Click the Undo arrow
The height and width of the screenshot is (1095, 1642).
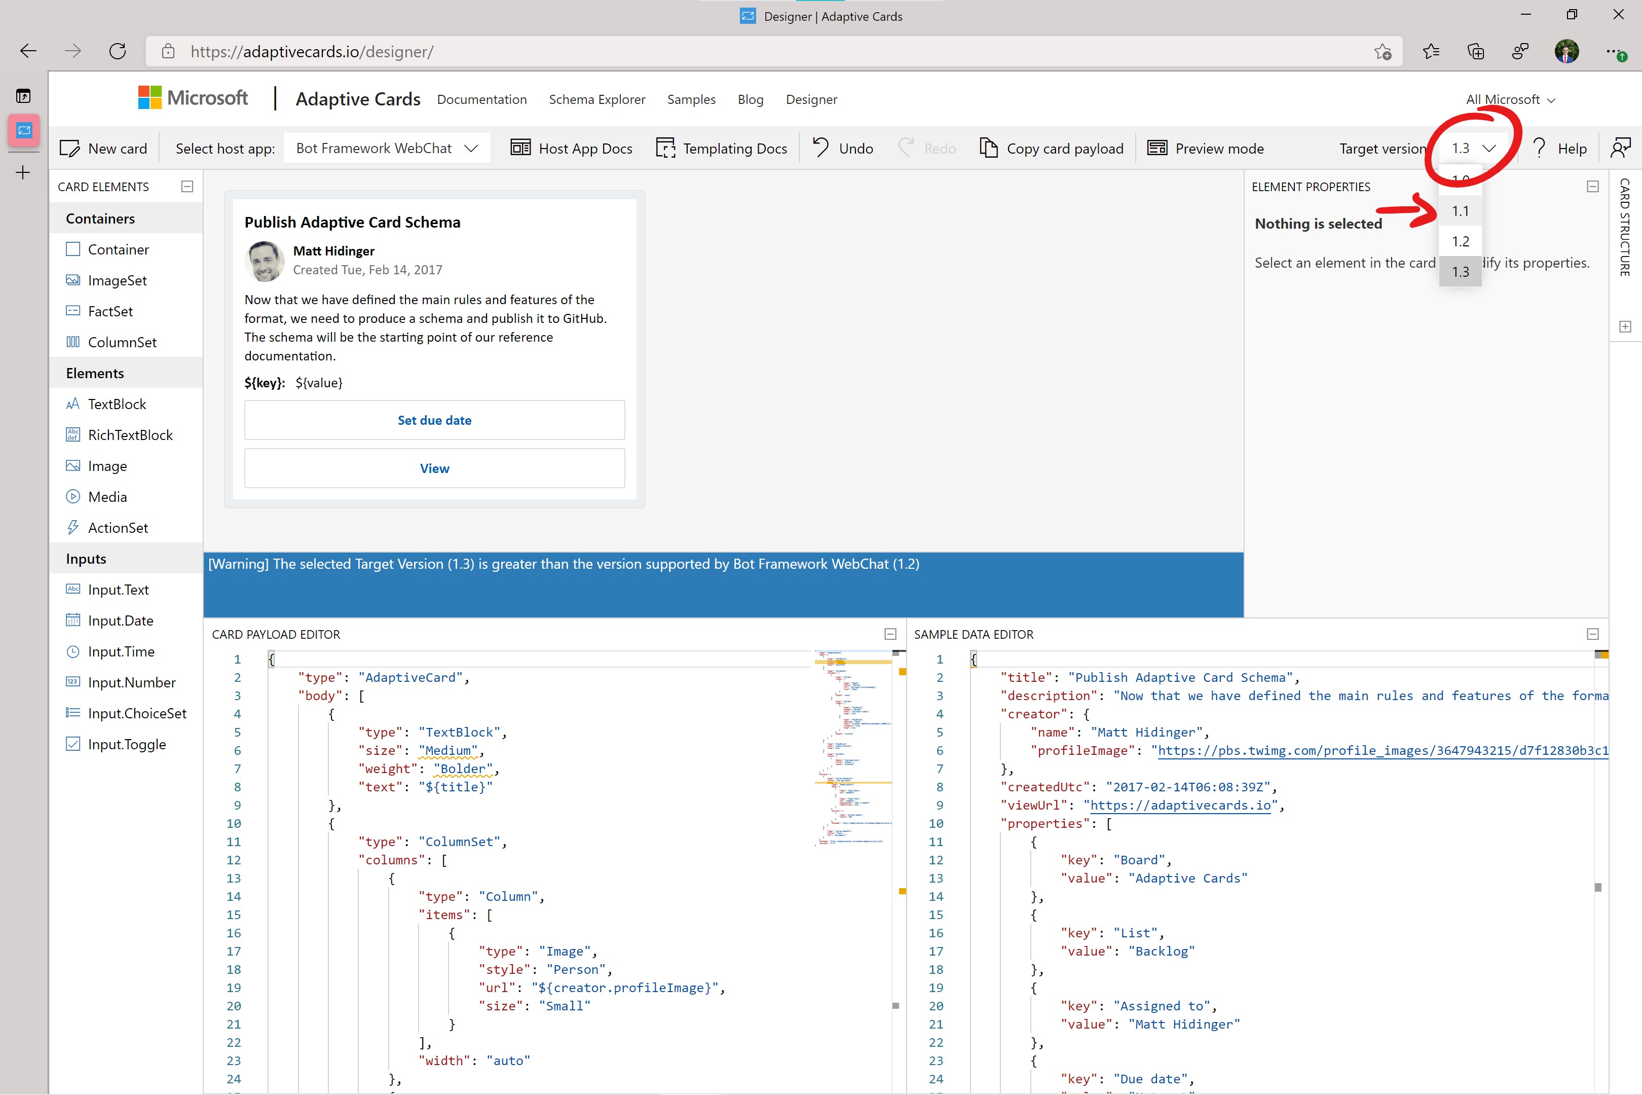821,148
